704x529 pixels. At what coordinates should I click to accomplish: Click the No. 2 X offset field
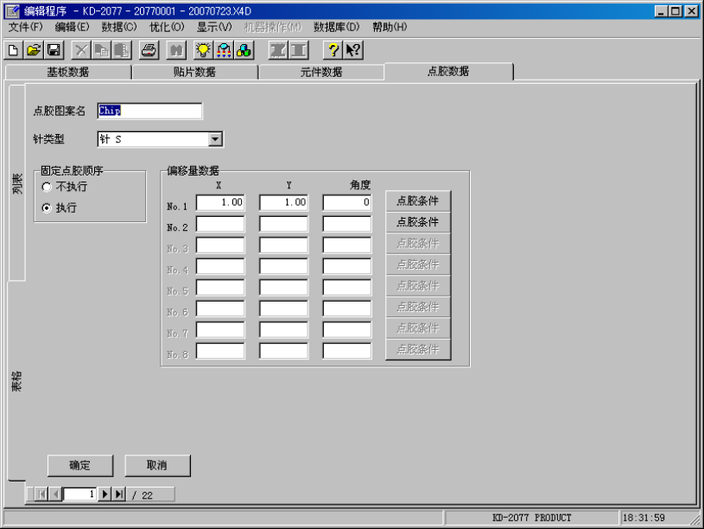tap(220, 223)
